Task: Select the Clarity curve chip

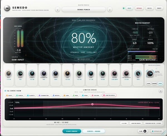Action: point(31,95)
